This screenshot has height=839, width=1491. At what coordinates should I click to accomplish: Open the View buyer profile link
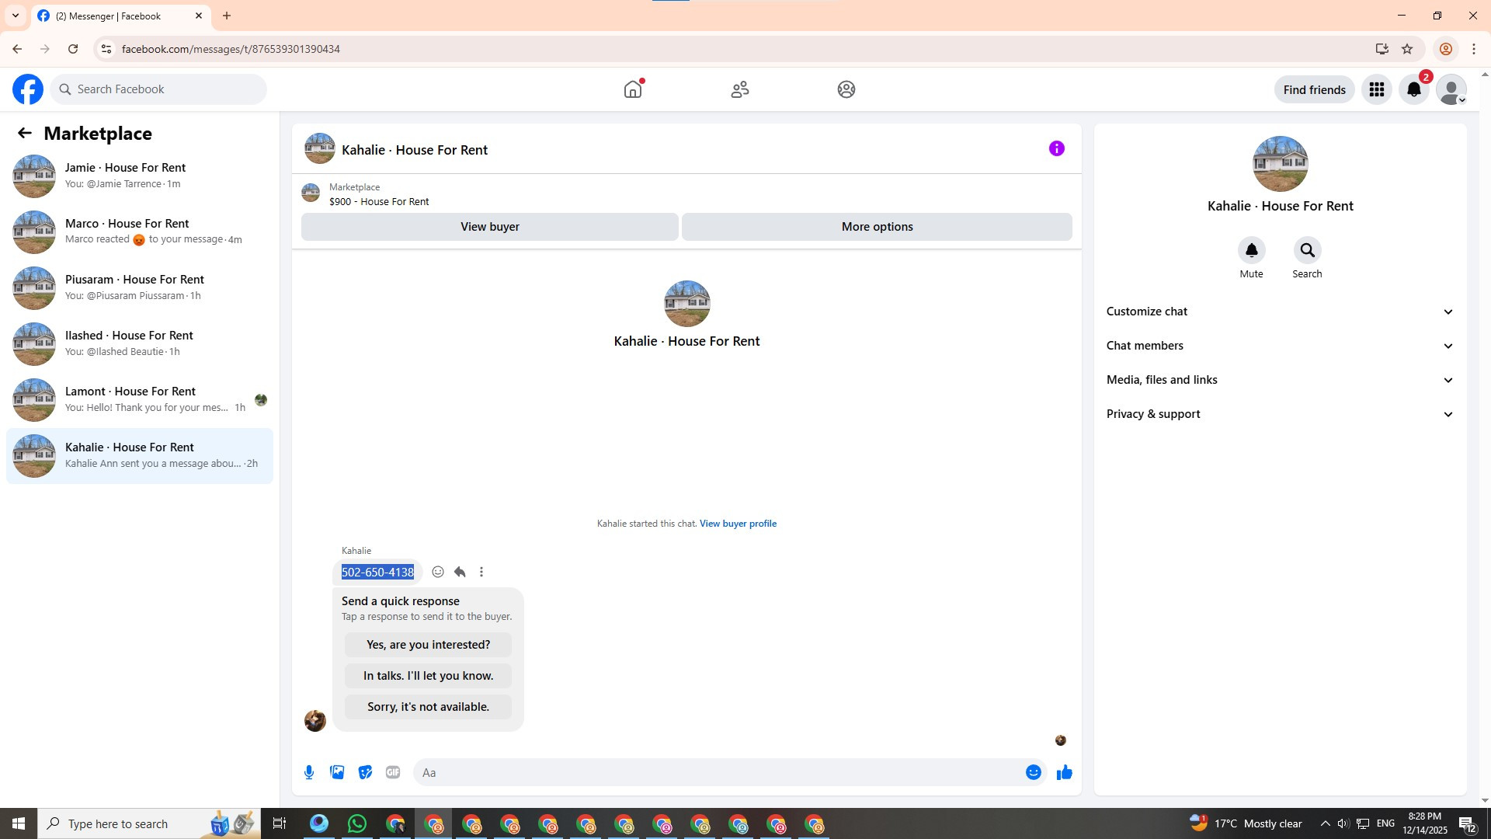[x=738, y=524]
